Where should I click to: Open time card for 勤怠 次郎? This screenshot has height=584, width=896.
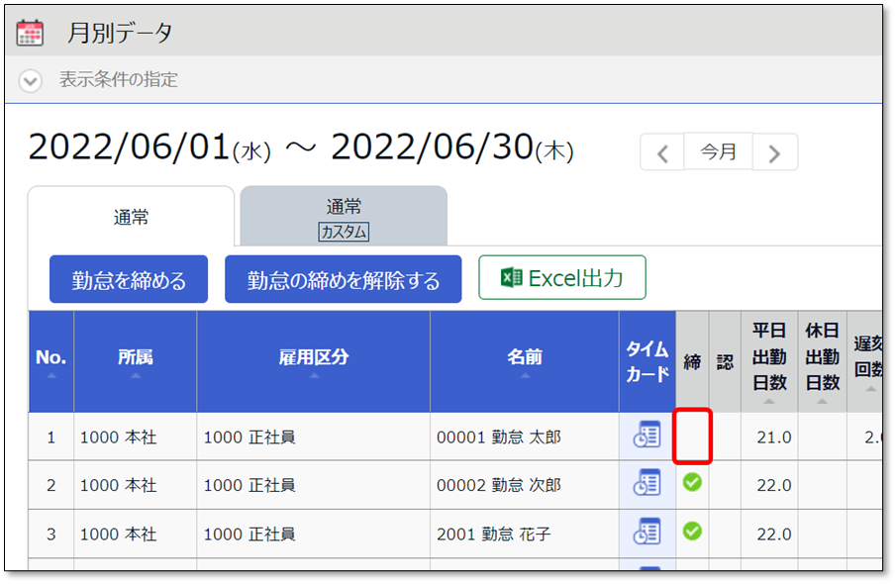[x=647, y=484]
